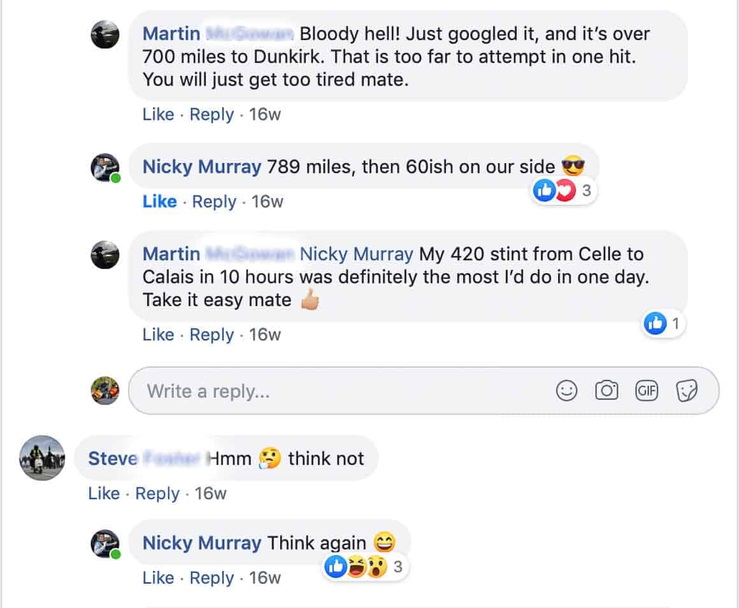Screen dimensions: 739x608
Task: Open Nicky Murray's avatar on 789 miles comment
Action: (105, 168)
